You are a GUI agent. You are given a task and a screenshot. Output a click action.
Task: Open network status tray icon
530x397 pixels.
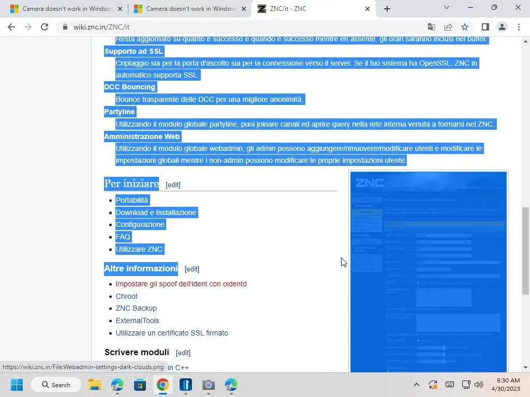(x=466, y=385)
